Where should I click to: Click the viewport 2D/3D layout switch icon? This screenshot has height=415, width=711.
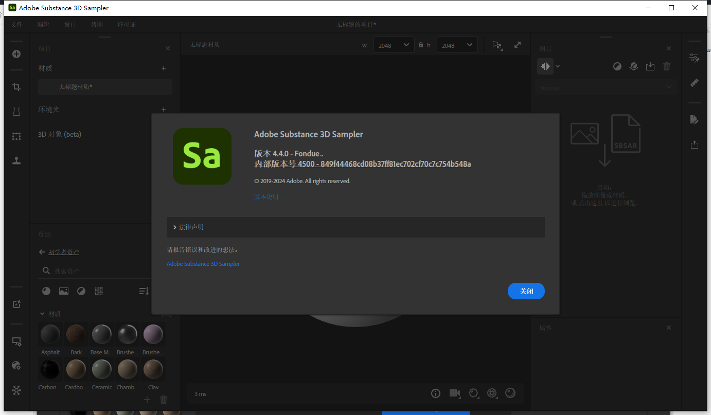(x=497, y=45)
